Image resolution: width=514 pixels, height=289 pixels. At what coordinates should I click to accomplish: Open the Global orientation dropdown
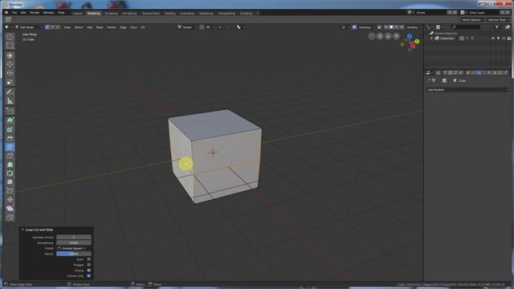click(x=187, y=27)
